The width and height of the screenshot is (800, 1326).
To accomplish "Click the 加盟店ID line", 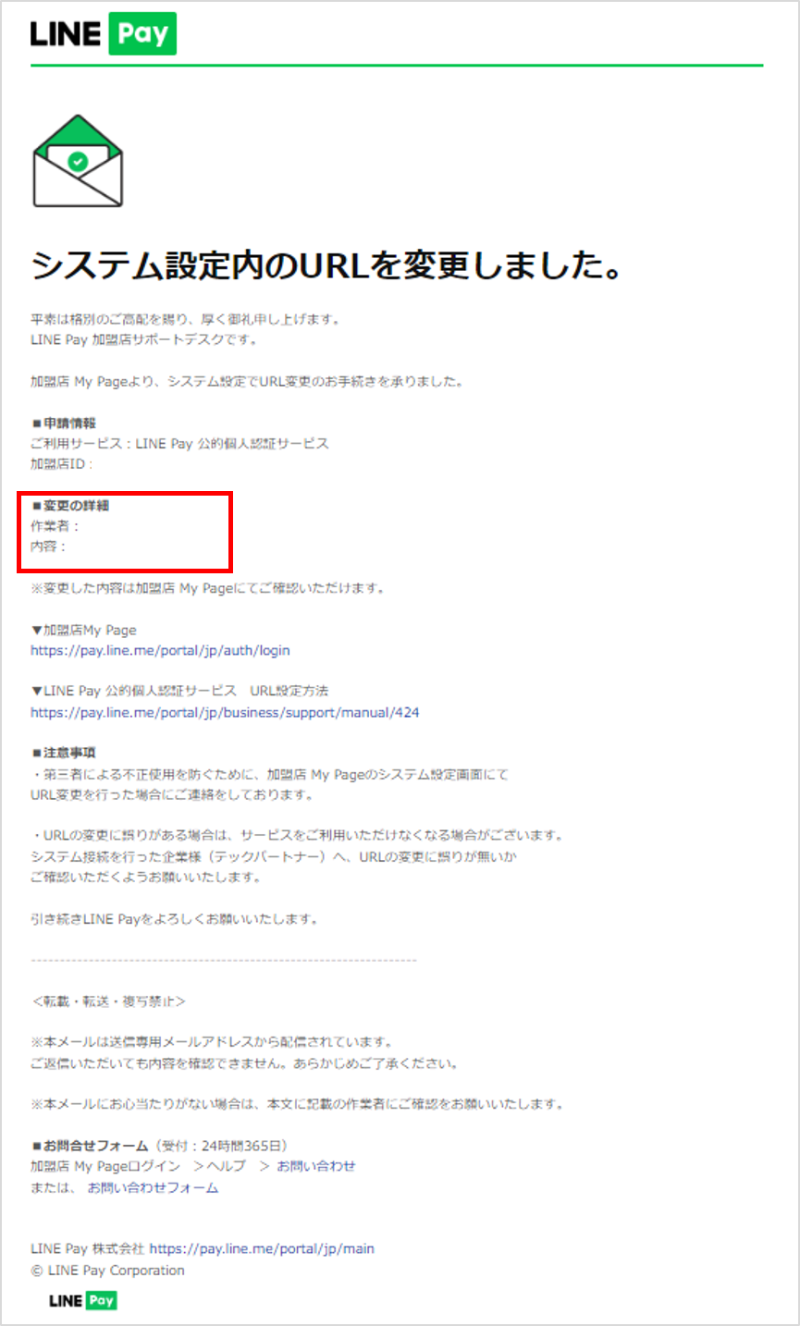I will [x=62, y=464].
